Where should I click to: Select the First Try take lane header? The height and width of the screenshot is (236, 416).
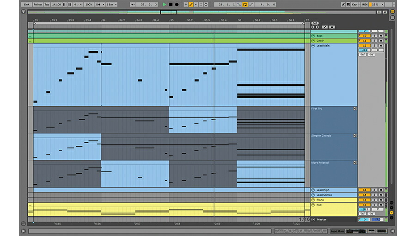(334, 120)
